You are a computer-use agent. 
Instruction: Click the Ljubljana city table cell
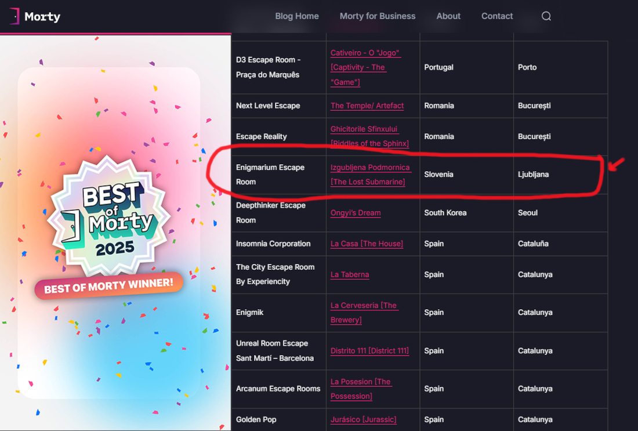coord(533,175)
